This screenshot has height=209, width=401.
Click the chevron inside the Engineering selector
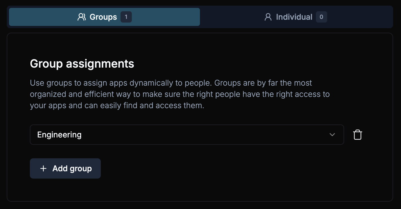point(332,135)
